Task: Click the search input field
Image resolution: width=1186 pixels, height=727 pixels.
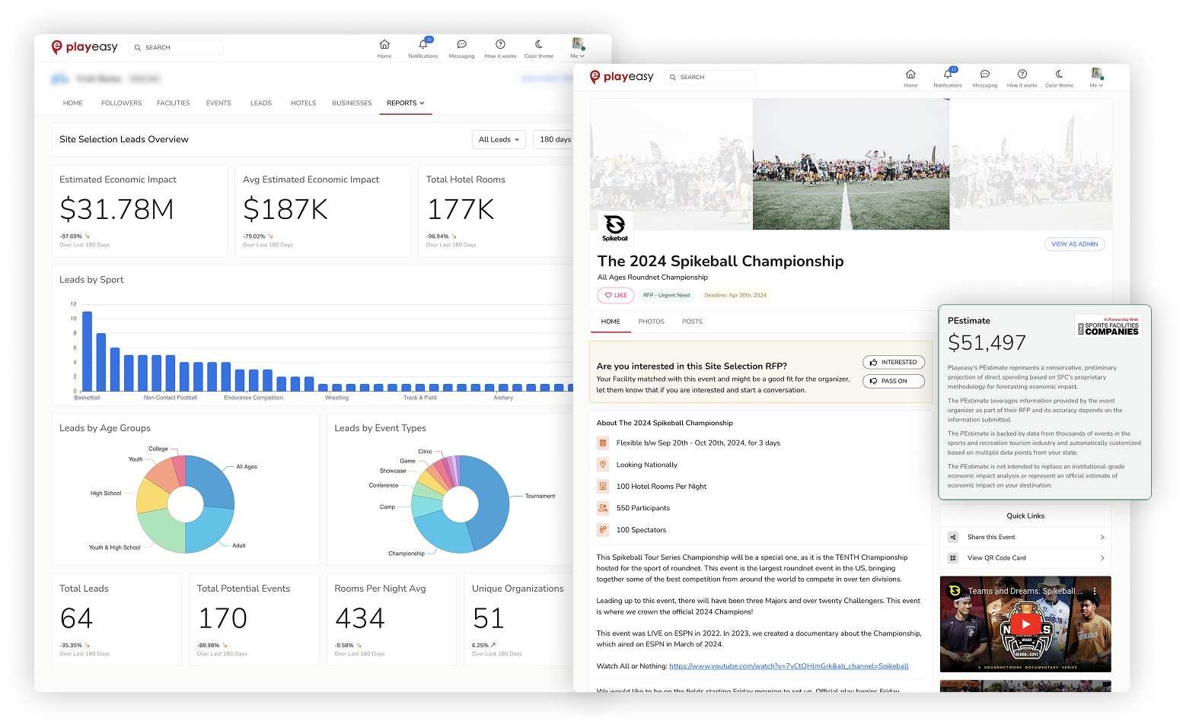Action: pyautogui.click(x=709, y=77)
